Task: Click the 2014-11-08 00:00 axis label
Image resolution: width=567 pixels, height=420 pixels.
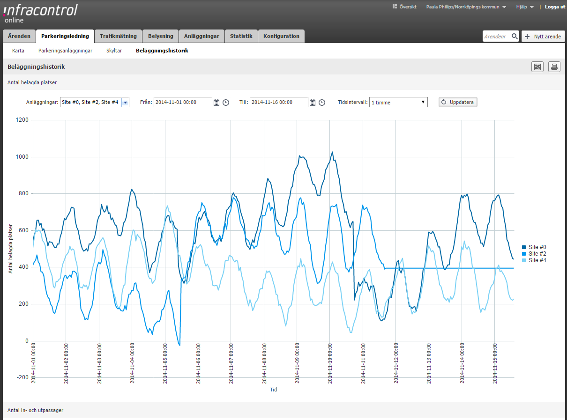Action: click(x=265, y=363)
